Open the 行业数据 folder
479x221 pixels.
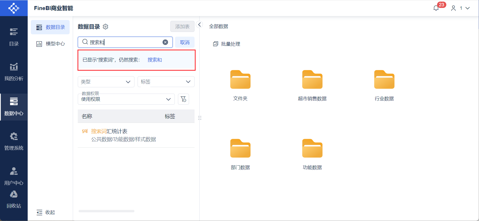point(384,85)
